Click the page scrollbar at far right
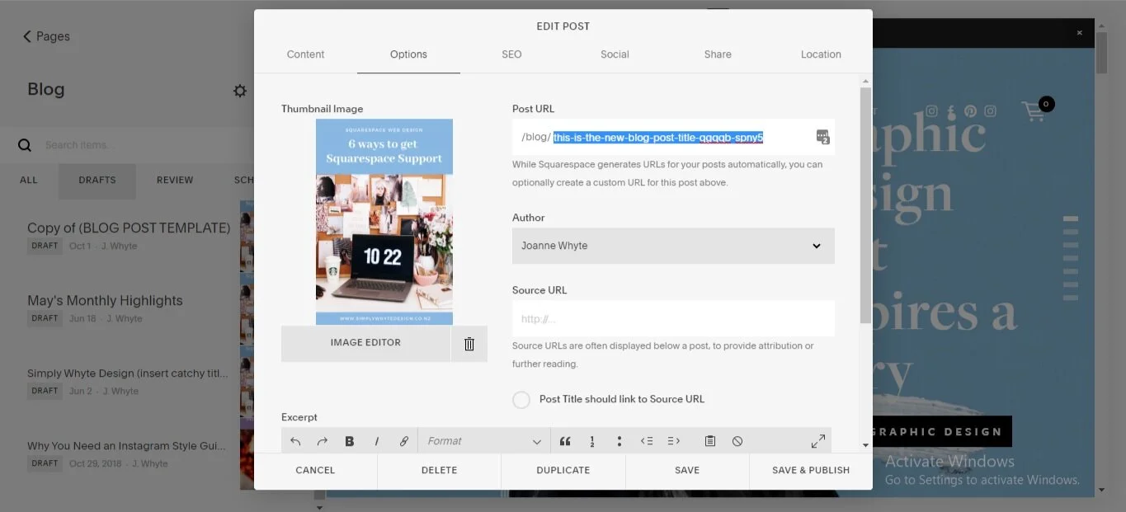 point(1101,52)
